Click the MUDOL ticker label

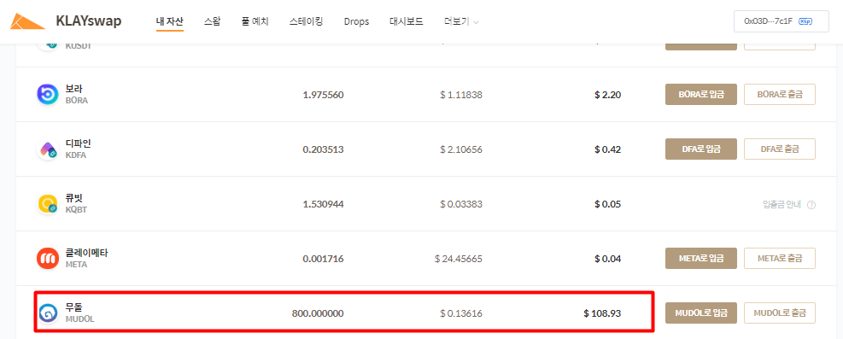click(79, 319)
